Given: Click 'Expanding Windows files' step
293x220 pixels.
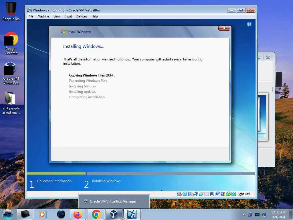Looking at the screenshot, I should tap(88, 80).
